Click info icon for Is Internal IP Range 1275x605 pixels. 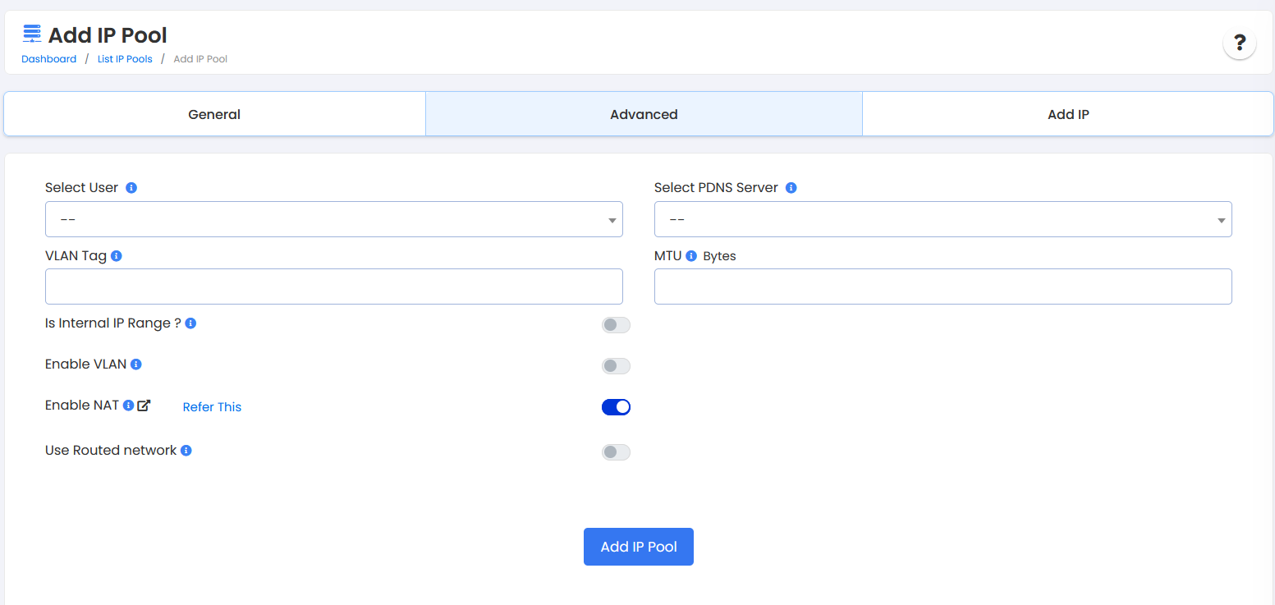[x=190, y=323]
